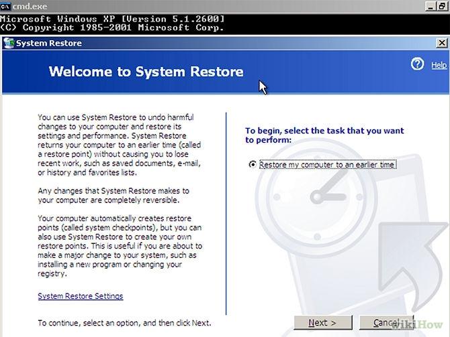Image resolution: width=450 pixels, height=337 pixels.
Task: Click the 'Microsoft Windows XP [Version 5.1.2600]' line
Action: [112, 19]
